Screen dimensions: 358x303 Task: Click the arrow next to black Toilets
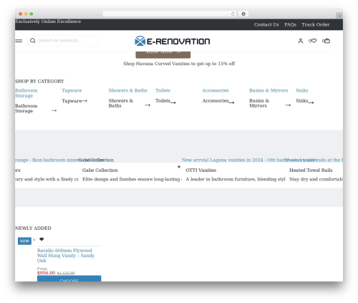tap(173, 102)
